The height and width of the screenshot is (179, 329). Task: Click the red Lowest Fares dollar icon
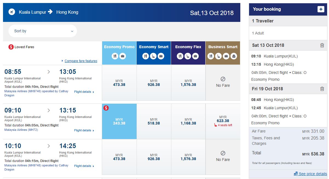click(11, 47)
